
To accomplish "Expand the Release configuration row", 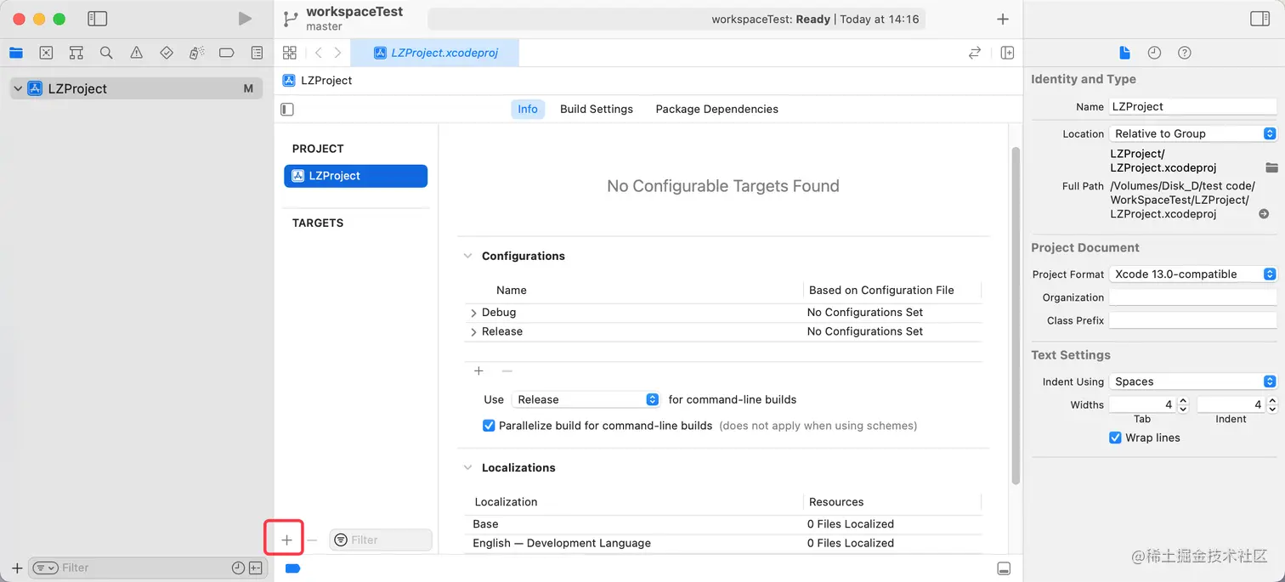I will [473, 331].
